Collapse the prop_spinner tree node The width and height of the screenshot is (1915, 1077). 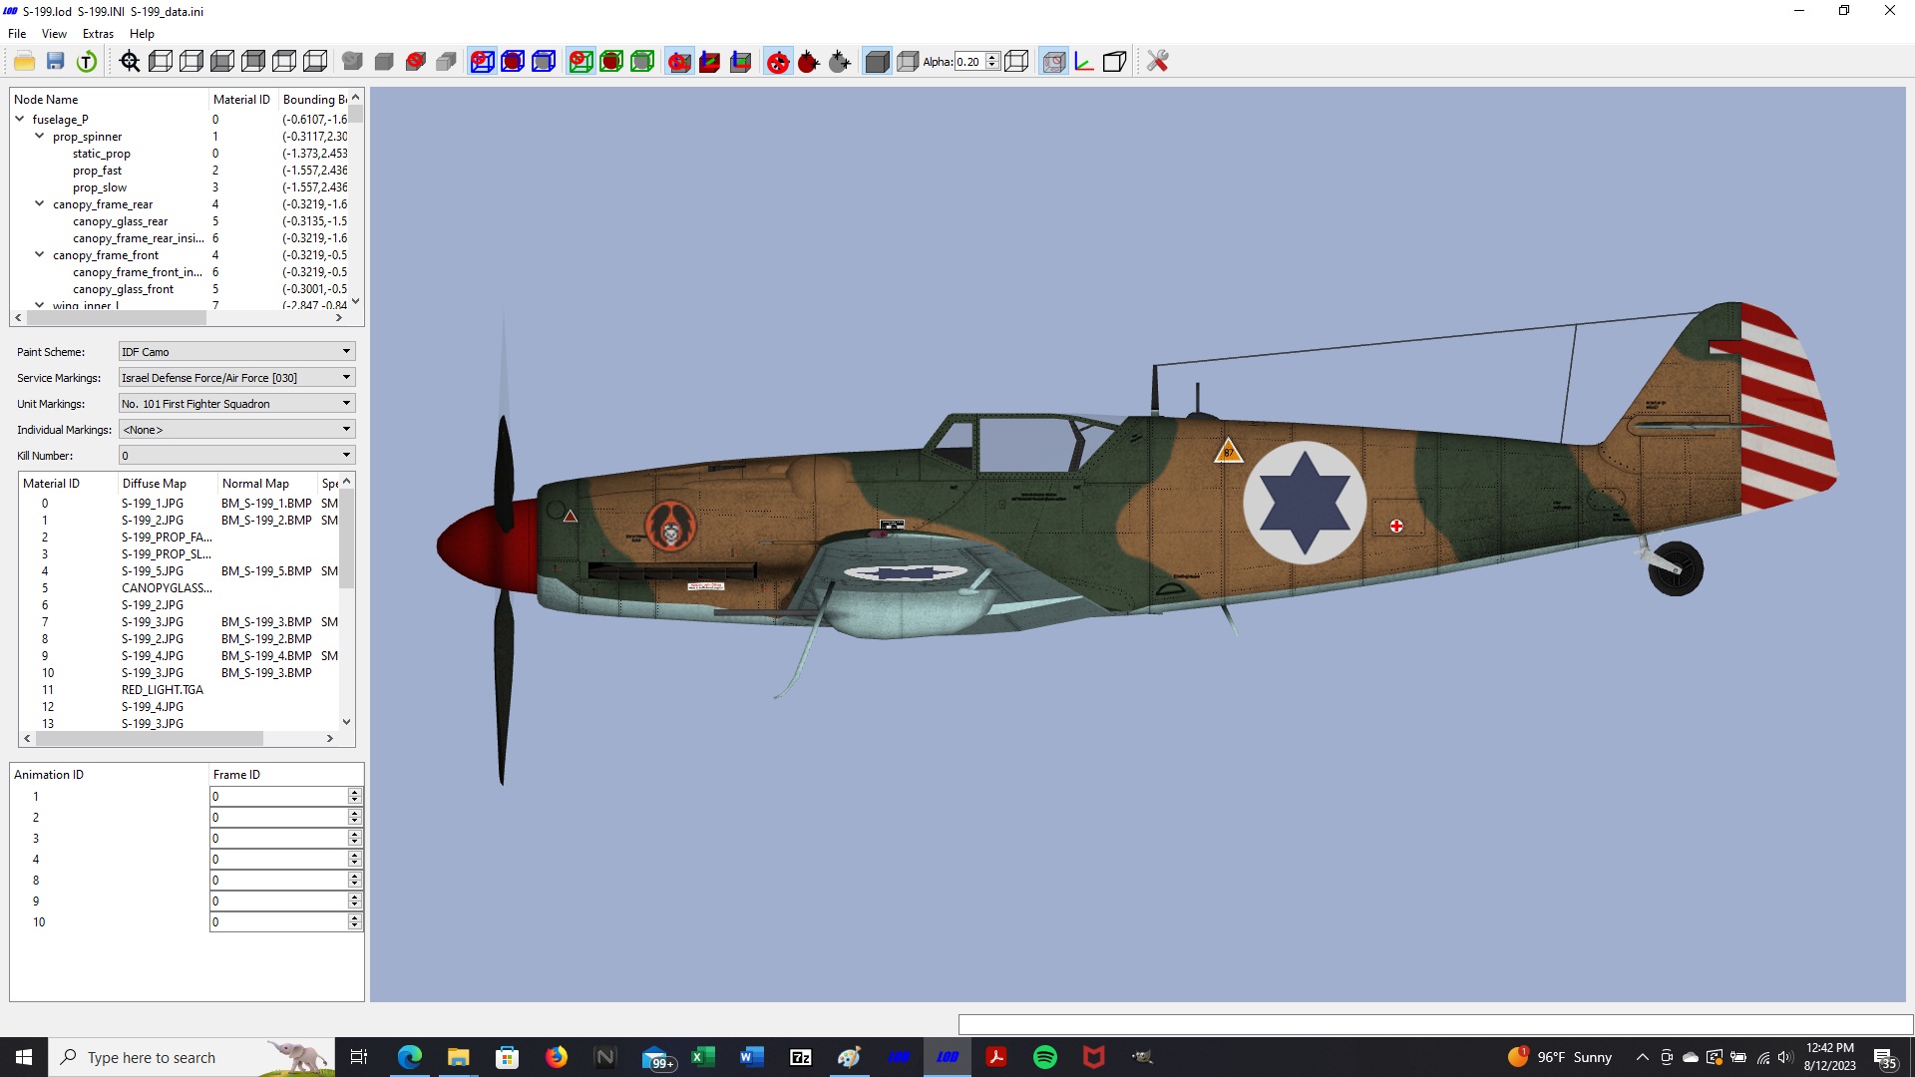click(40, 136)
